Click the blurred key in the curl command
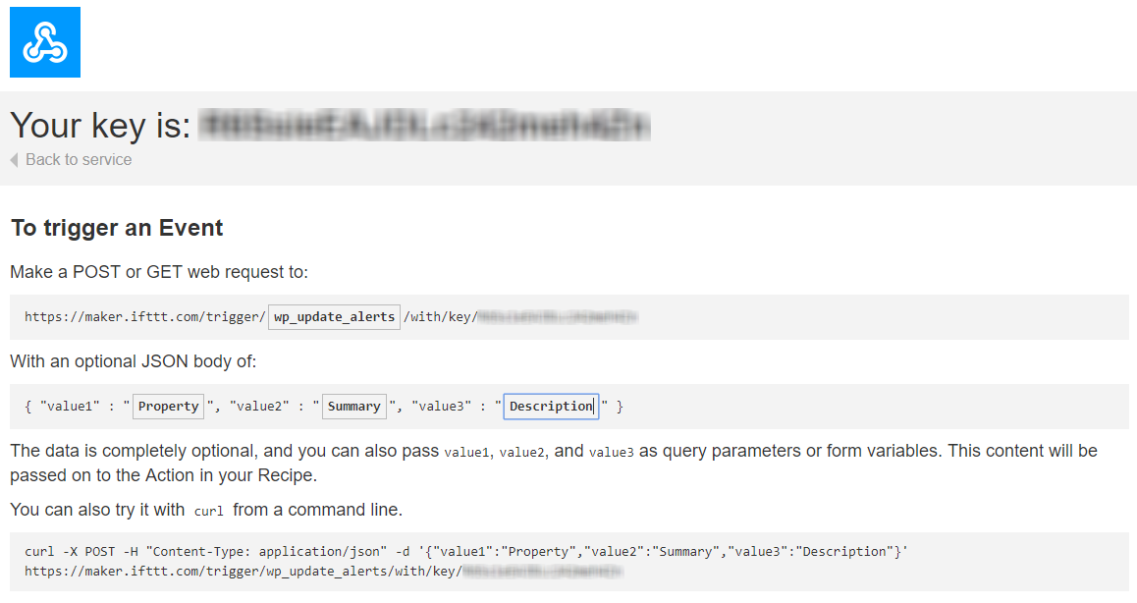The width and height of the screenshot is (1137, 603). coord(542,571)
